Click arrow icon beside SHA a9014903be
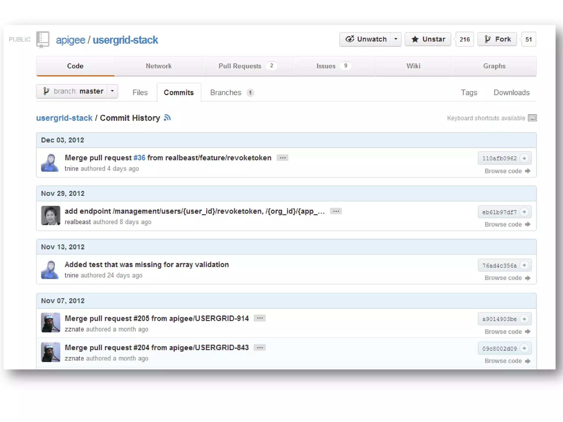Viewport: 563px width, 422px height. 524,319
